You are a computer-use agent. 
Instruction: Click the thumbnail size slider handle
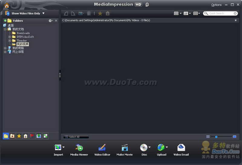(x=216, y=137)
